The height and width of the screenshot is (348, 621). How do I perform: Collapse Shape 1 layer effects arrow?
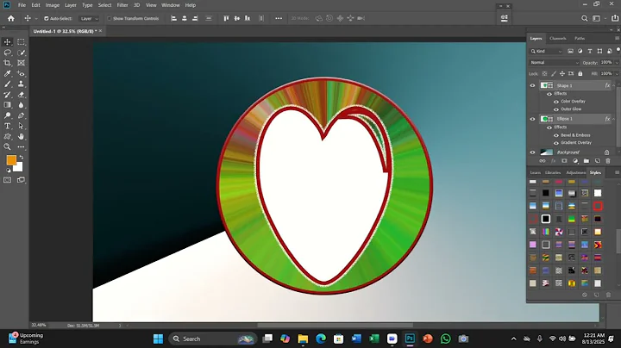pos(614,85)
